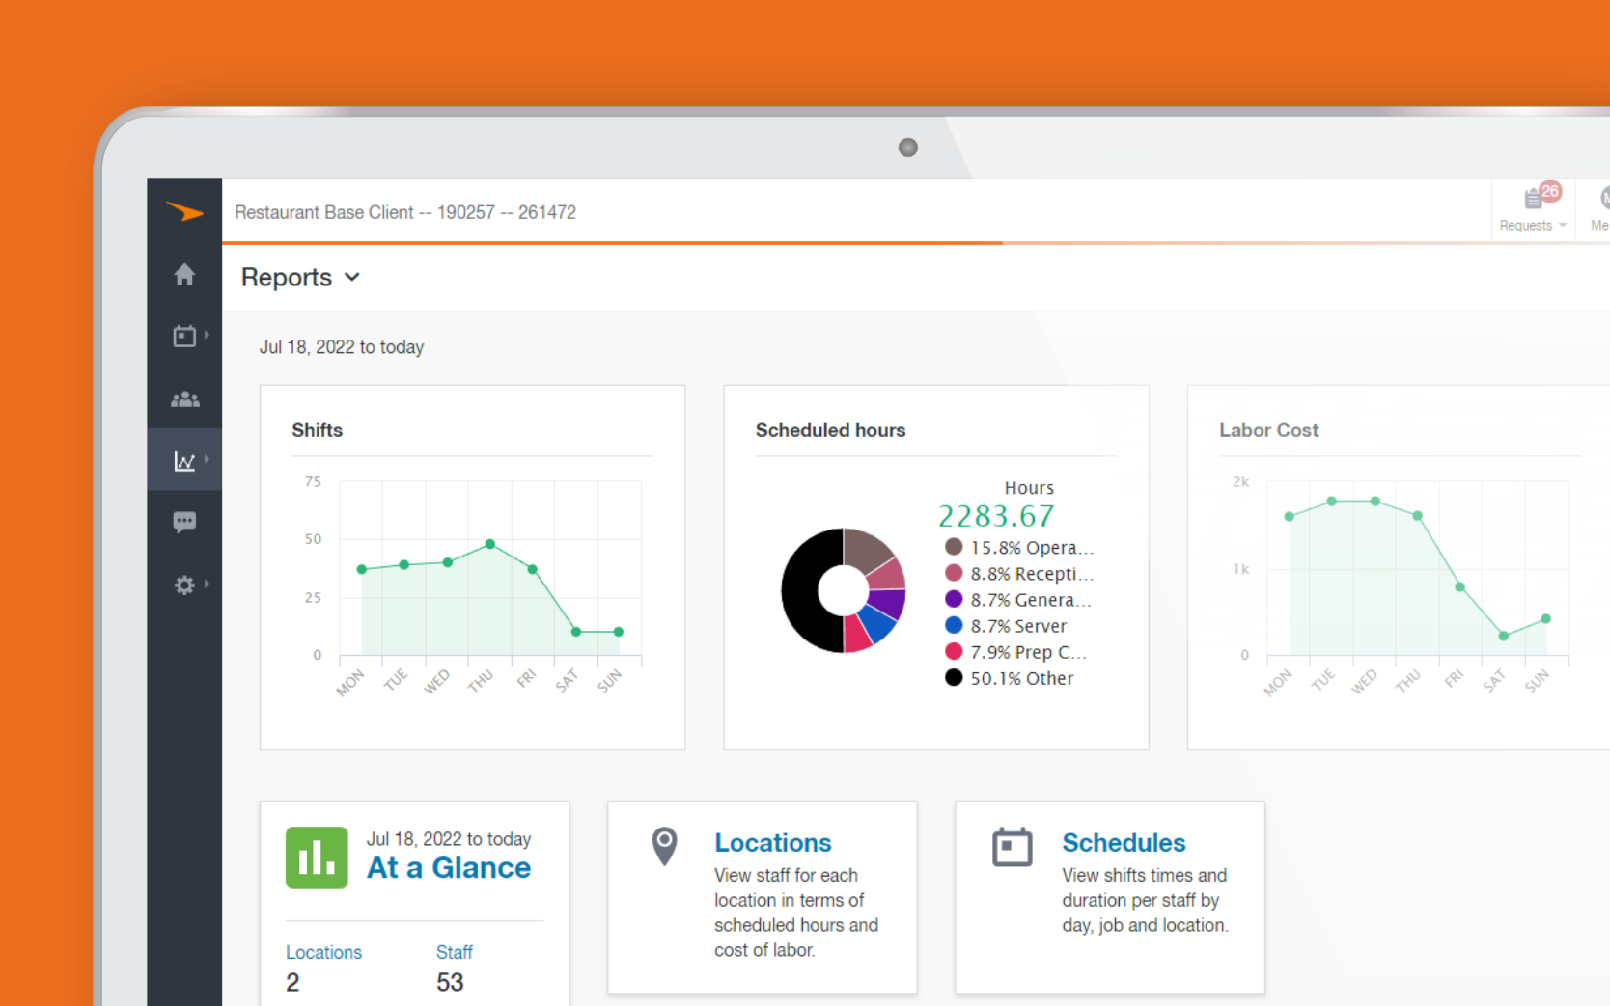Click the Shifts card title
The image size is (1610, 1006).
tap(318, 430)
